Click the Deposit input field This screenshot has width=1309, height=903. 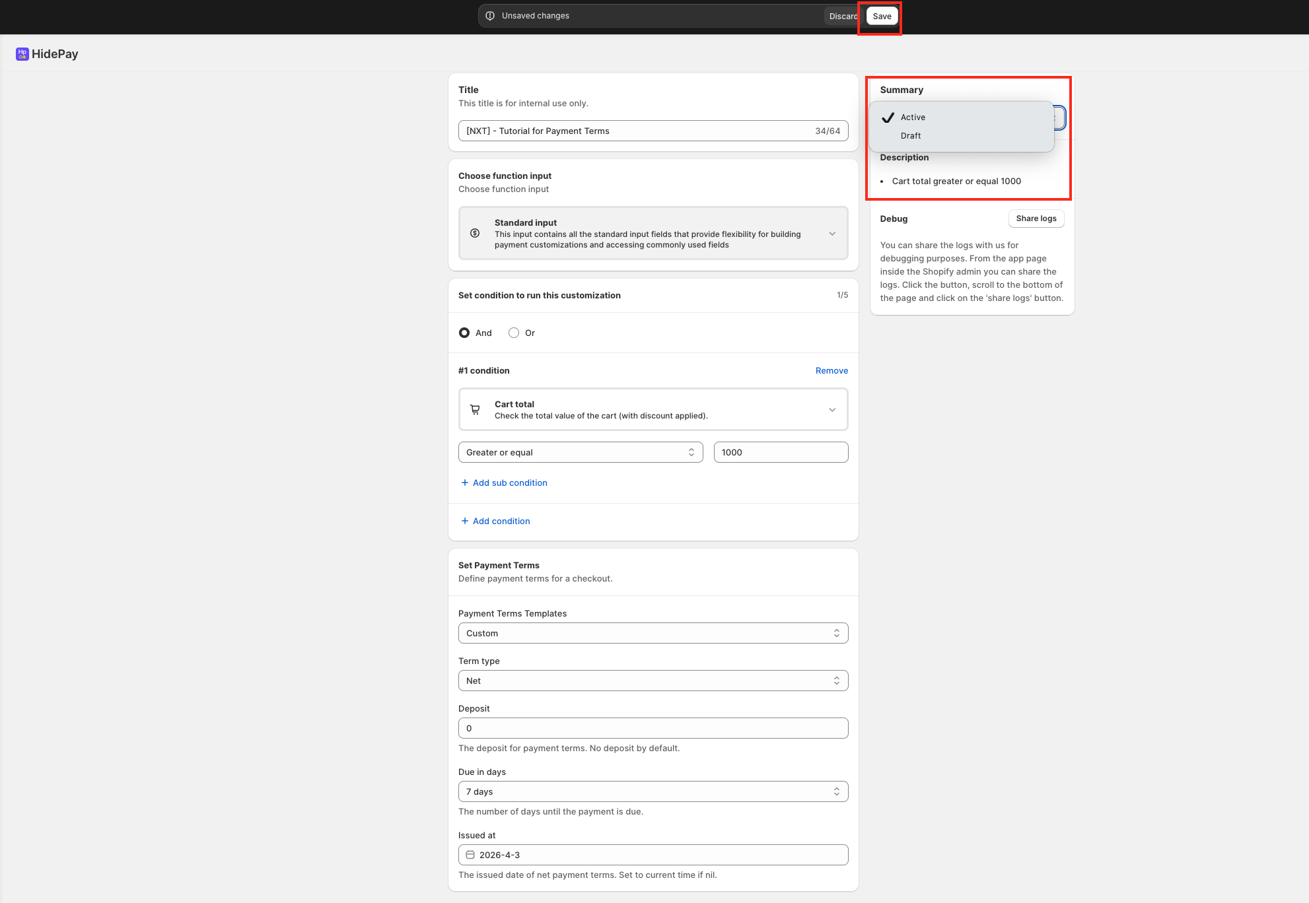[x=653, y=729]
